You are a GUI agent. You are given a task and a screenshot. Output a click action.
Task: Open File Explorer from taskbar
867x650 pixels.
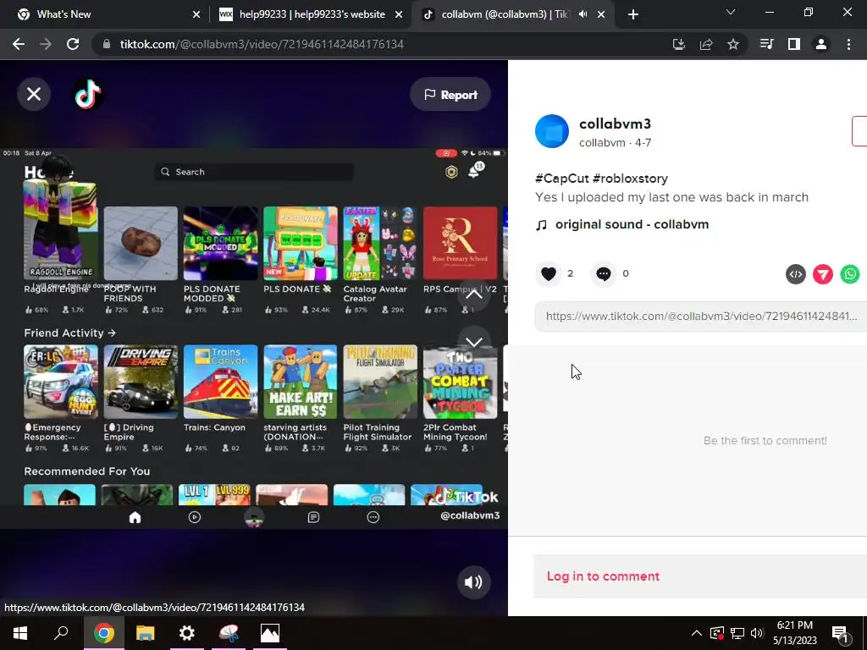(x=146, y=633)
